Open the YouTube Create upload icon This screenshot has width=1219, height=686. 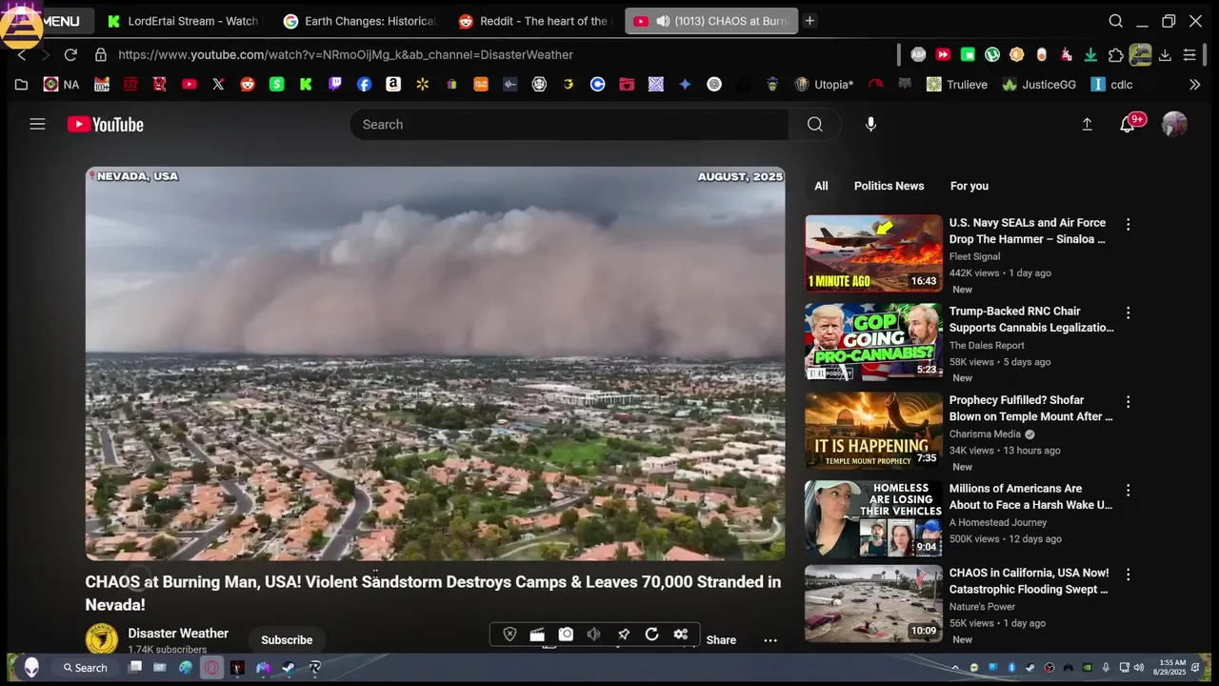click(1087, 124)
